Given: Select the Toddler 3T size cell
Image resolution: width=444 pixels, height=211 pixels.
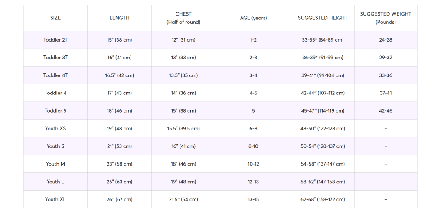Looking at the screenshot, I should coord(55,58).
